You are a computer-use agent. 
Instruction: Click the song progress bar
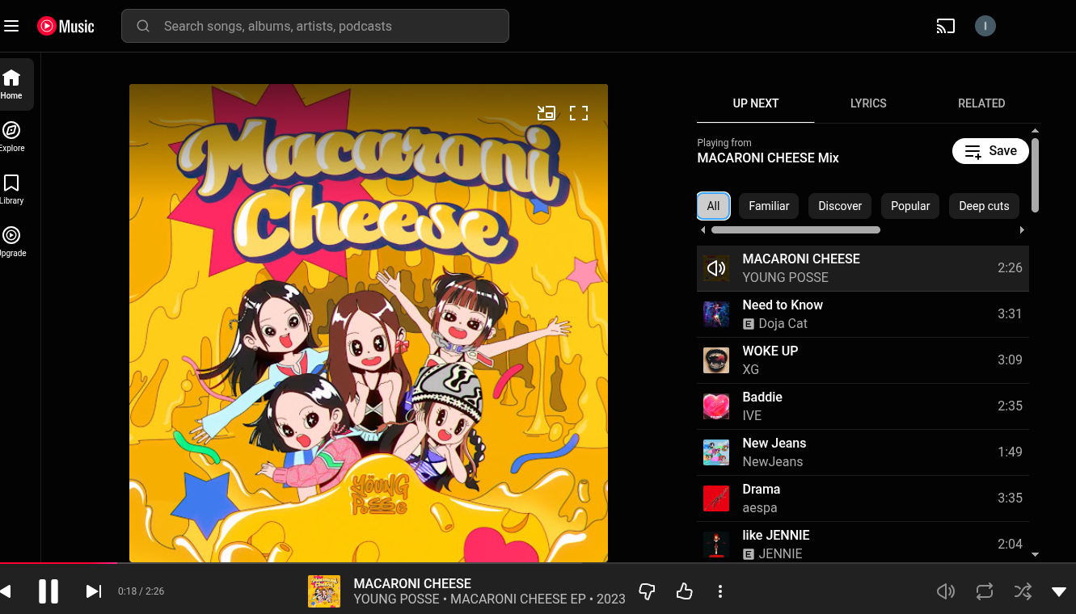pos(538,562)
